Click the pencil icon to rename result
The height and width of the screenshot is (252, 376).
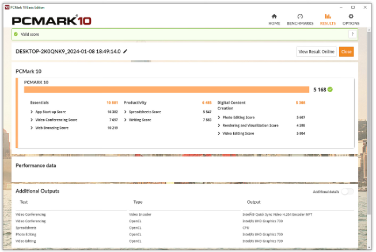coord(126,51)
